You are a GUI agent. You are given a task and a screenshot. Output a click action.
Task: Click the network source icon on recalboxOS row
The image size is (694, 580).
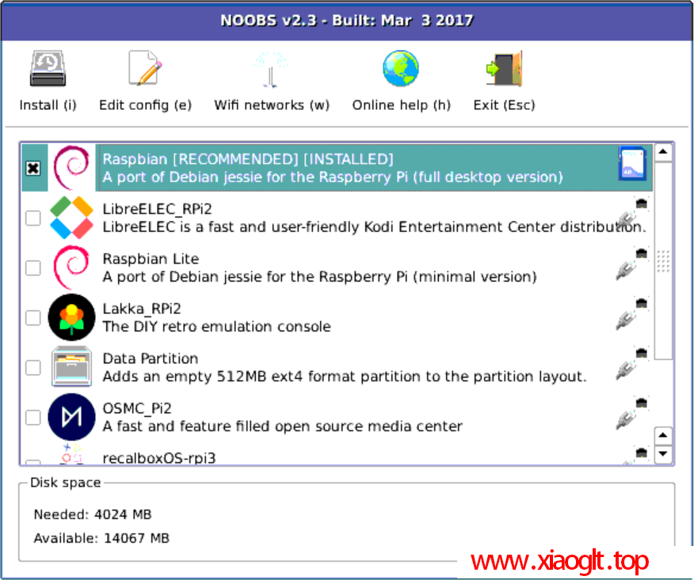(635, 456)
